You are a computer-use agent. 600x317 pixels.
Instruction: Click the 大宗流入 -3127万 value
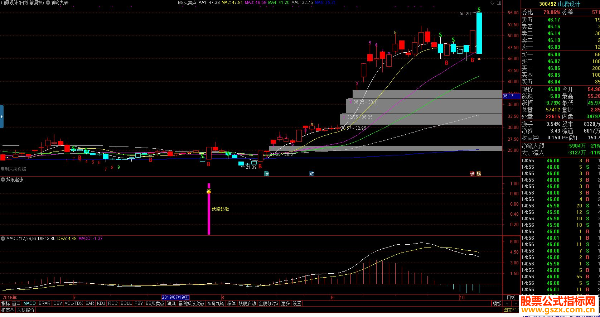click(576, 153)
